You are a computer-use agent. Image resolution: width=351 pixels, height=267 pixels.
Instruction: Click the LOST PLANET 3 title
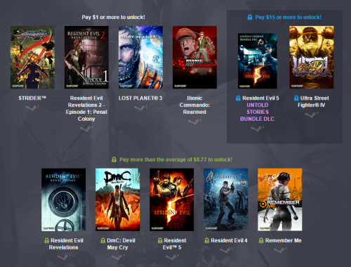140,98
